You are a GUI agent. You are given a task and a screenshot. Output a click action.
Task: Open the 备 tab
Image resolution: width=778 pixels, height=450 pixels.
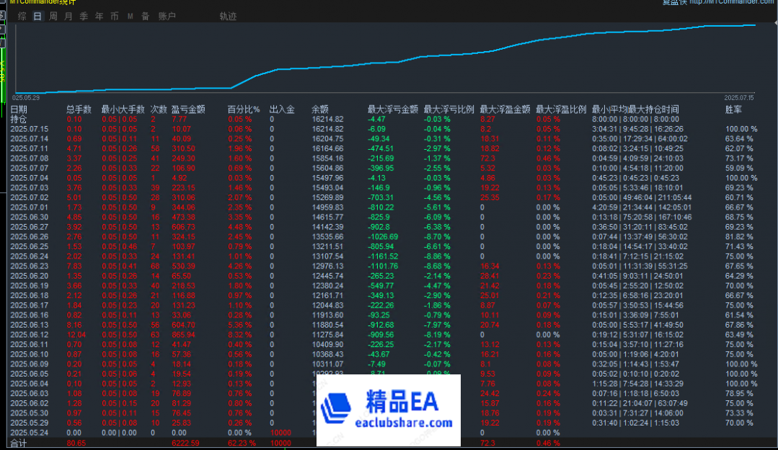[x=146, y=16]
